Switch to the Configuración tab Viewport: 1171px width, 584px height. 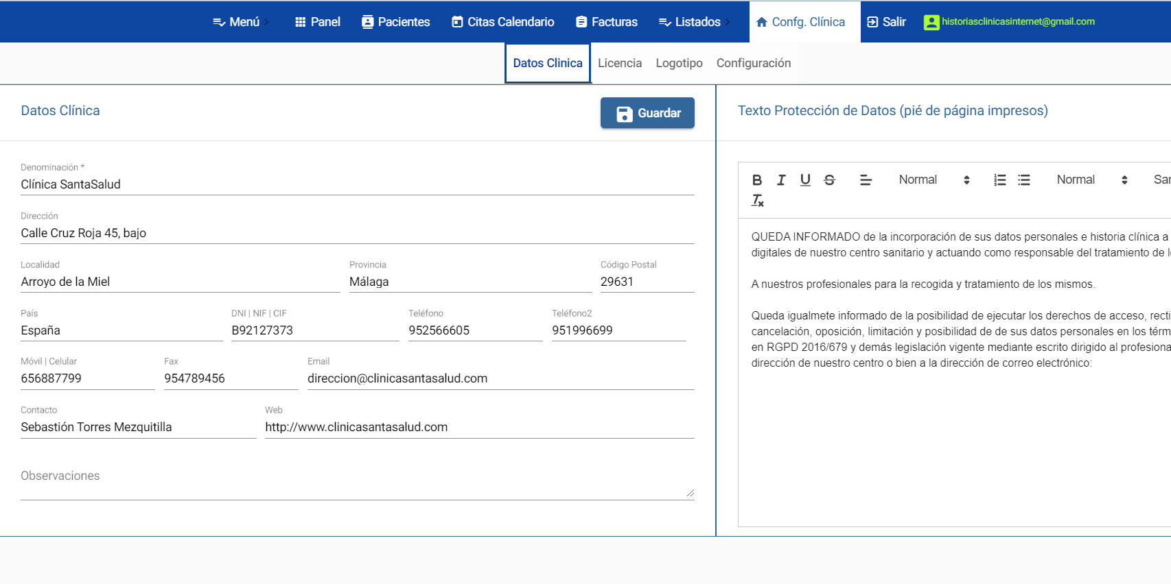pyautogui.click(x=754, y=63)
